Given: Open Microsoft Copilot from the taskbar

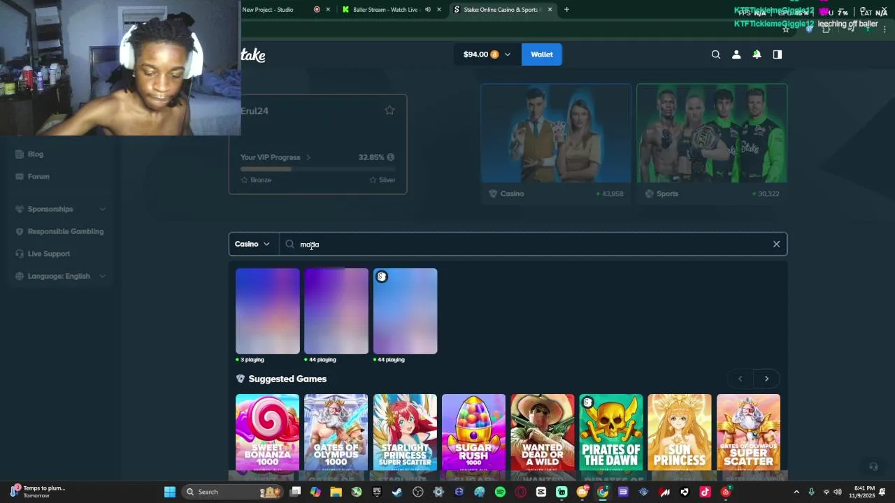Looking at the screenshot, I should pos(315,492).
